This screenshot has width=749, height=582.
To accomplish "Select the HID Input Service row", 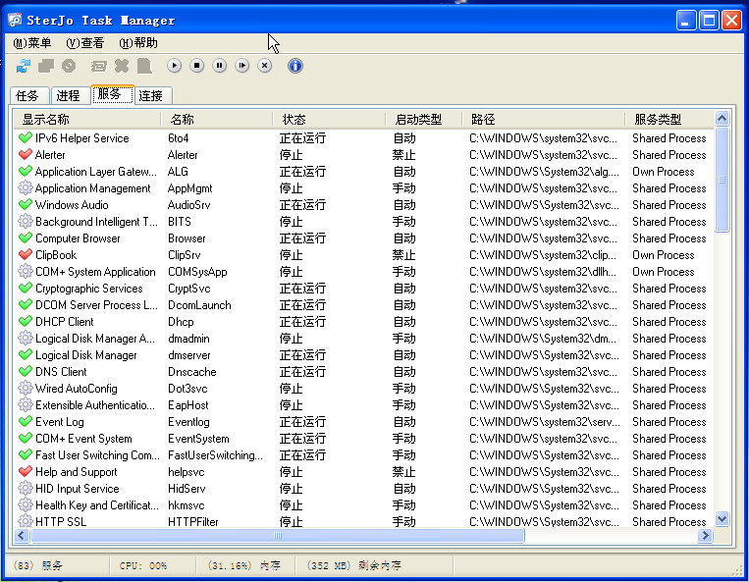I will tap(363, 489).
